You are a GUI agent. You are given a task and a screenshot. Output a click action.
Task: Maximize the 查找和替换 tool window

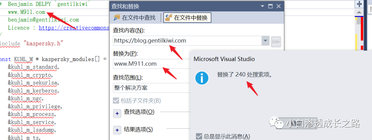270,6
